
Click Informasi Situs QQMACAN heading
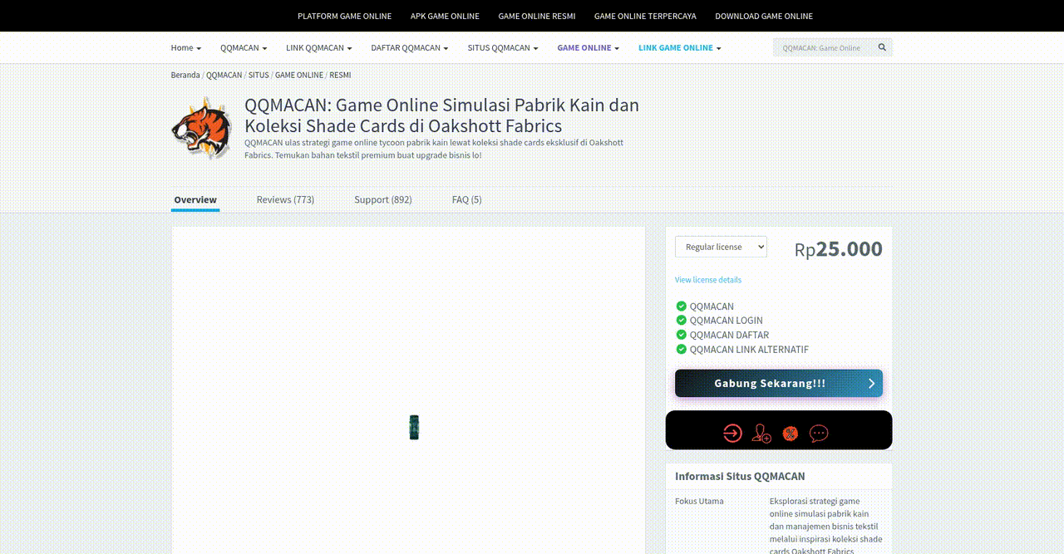point(740,476)
